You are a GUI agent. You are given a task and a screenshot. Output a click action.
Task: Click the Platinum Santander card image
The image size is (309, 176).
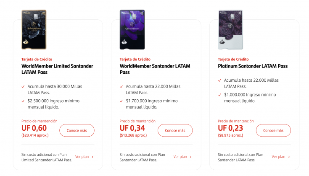(230, 29)
